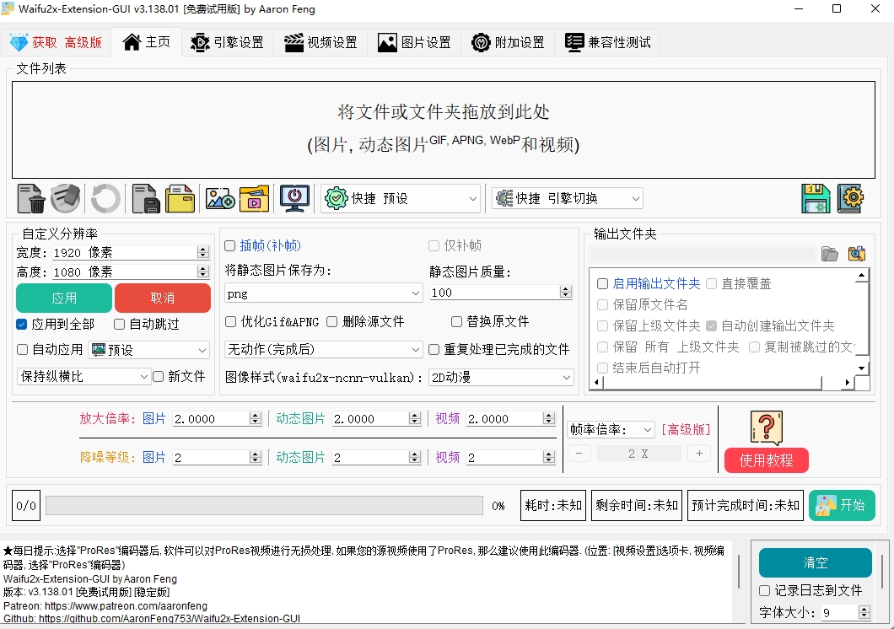Click the add video folder icon
The height and width of the screenshot is (629, 894).
254,198
